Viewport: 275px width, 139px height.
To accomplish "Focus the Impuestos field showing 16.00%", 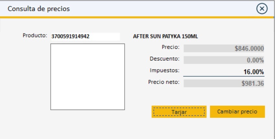I will pos(224,72).
